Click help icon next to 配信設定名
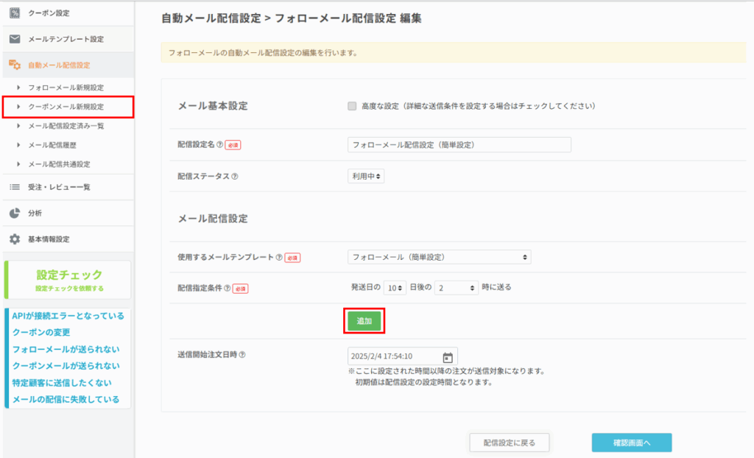The image size is (754, 458). pyautogui.click(x=220, y=145)
